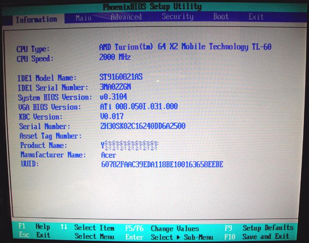Select the IDE1 Model Name label
Screen dimensions: 309x243
coord(47,78)
